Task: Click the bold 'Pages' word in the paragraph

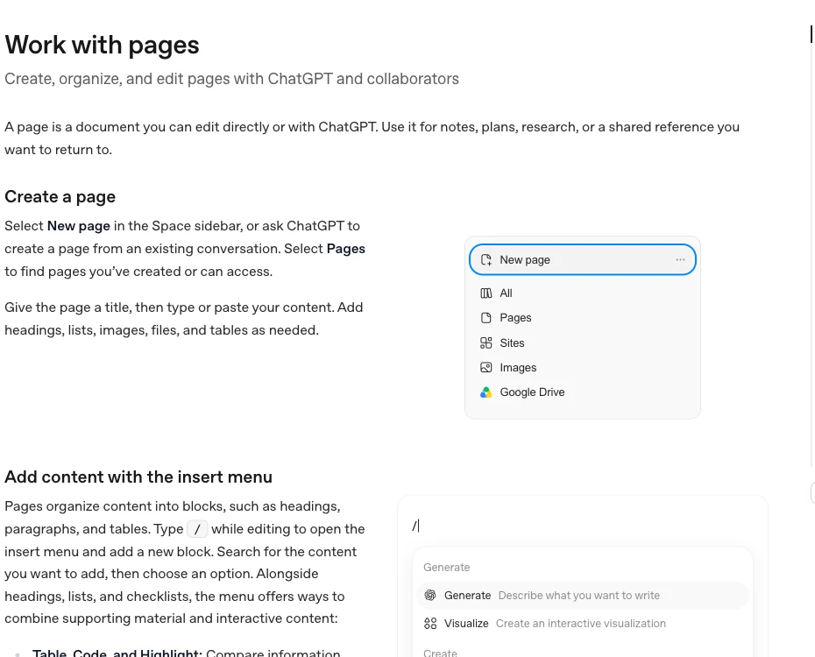Action: pyautogui.click(x=345, y=249)
